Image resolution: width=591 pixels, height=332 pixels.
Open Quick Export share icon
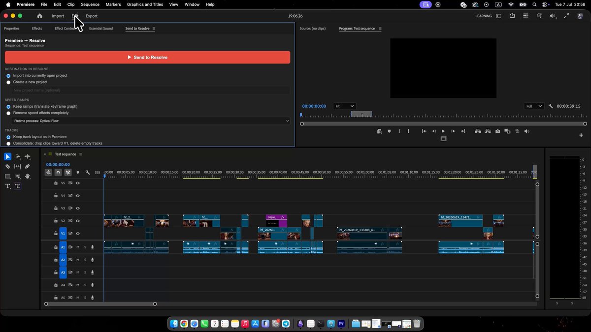[x=512, y=16]
